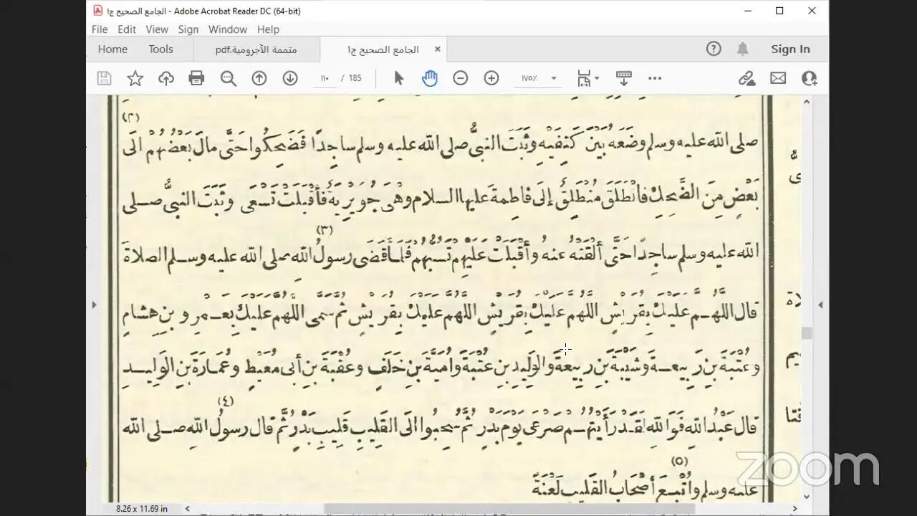Switch to the Home tab
The width and height of the screenshot is (917, 516).
point(112,49)
